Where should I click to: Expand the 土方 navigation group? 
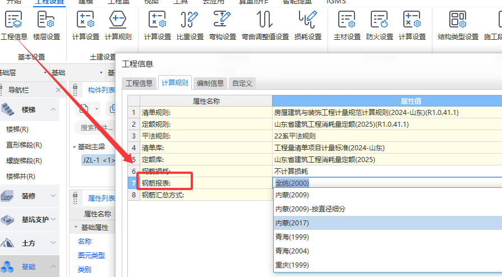pyautogui.click(x=53, y=243)
